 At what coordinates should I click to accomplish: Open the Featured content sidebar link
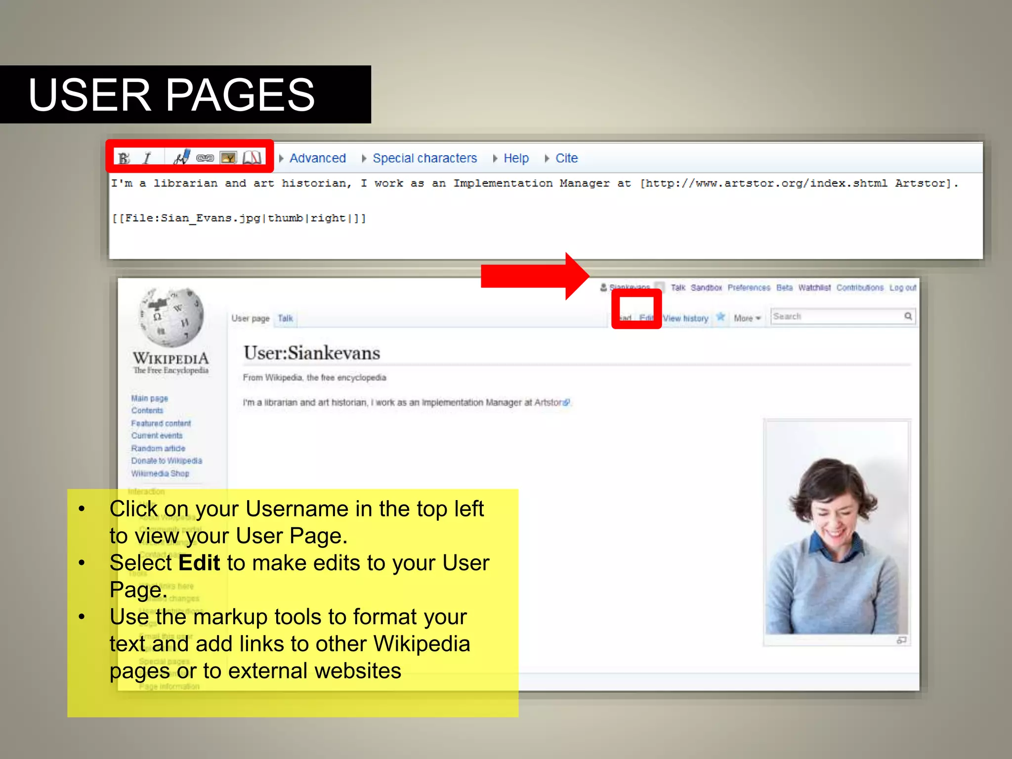coord(161,423)
